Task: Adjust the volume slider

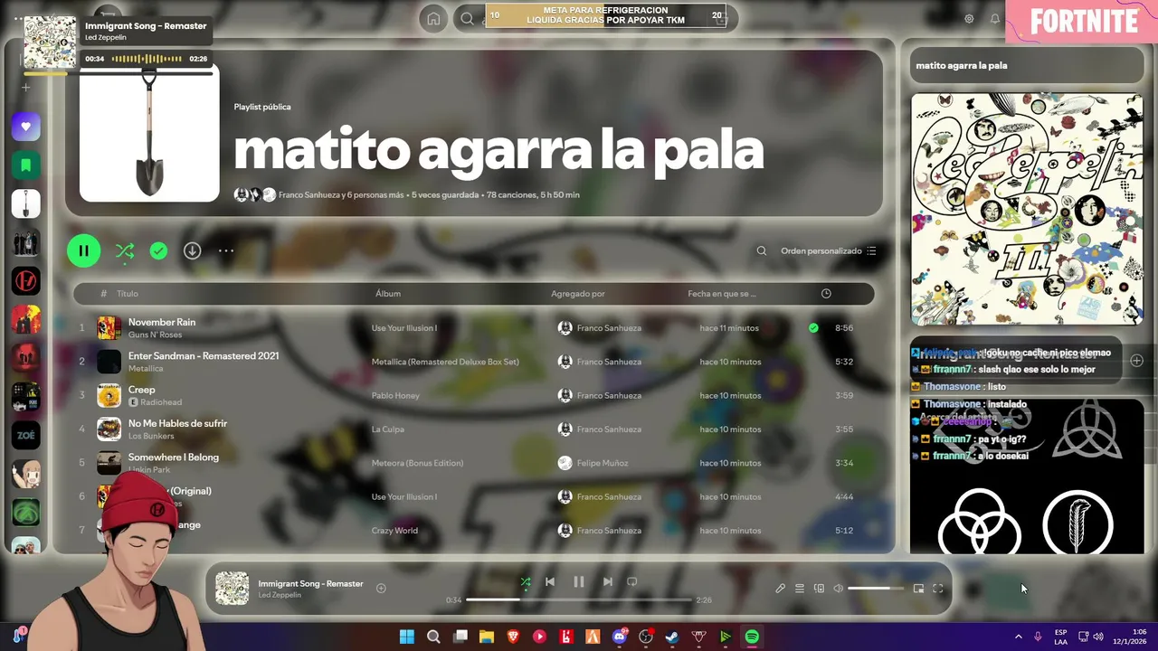Action: tap(875, 589)
